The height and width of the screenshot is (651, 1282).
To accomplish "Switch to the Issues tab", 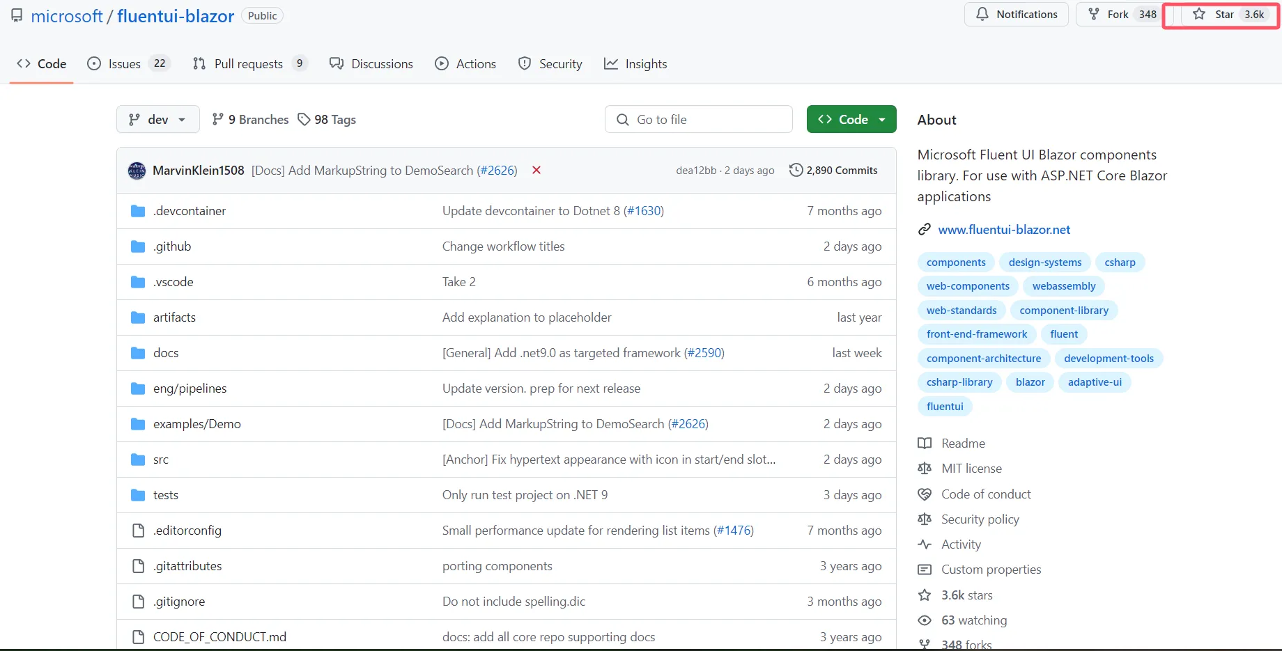I will click(x=128, y=63).
